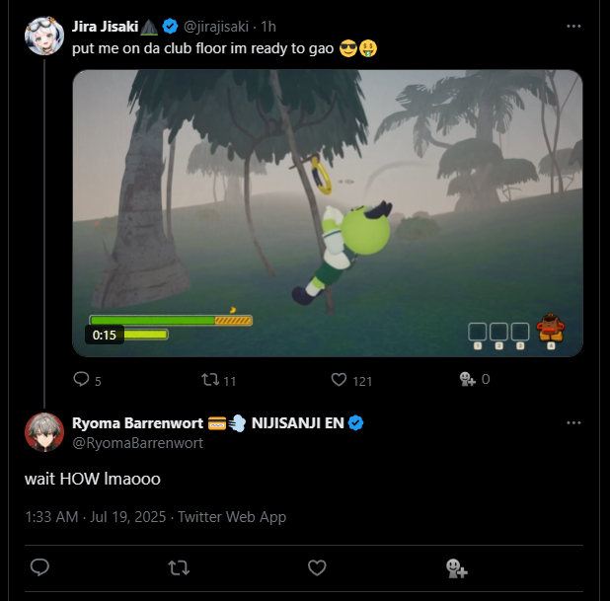Click the @RyomaBarrenwort handle
The image size is (610, 601).
point(138,443)
